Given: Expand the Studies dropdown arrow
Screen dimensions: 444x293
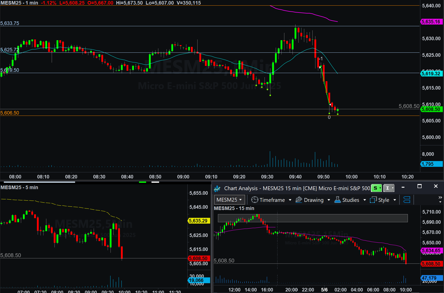Looking at the screenshot, I should pyautogui.click(x=365, y=200).
